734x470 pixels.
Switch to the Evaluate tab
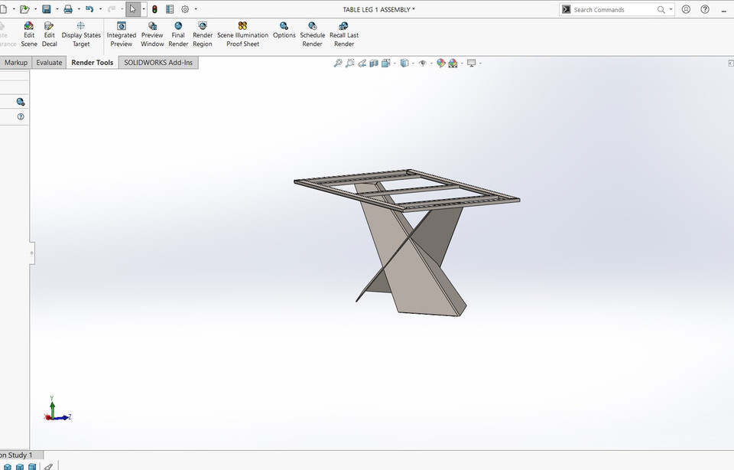coord(49,62)
